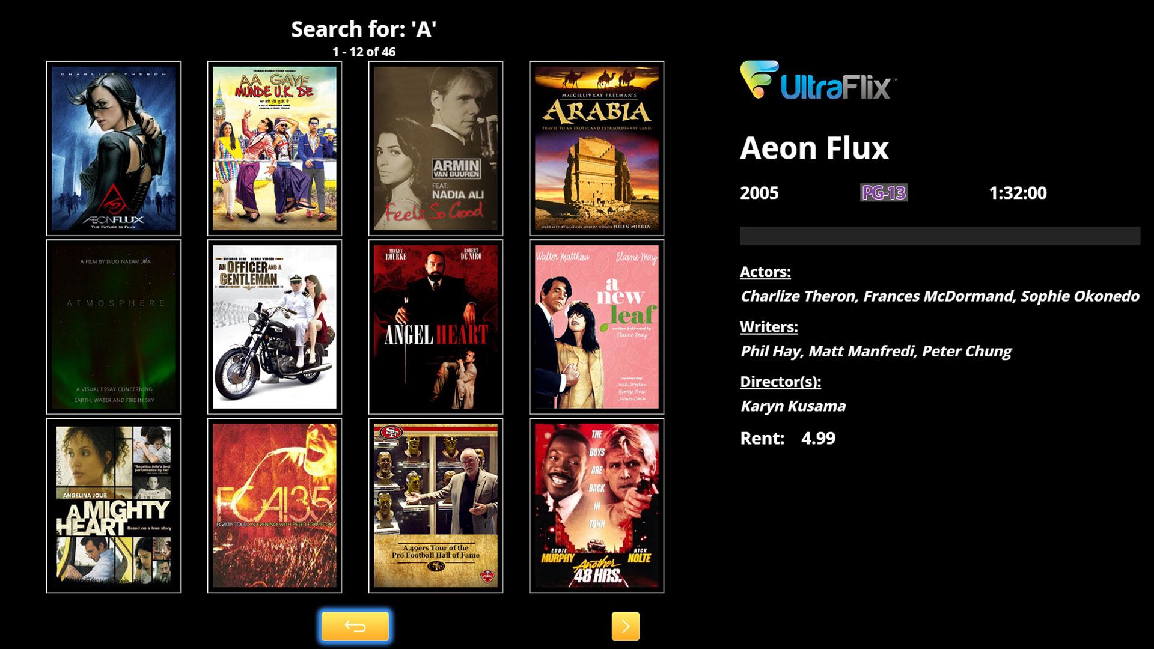Select the Angel Heart poster
1154x649 pixels.
tap(436, 327)
